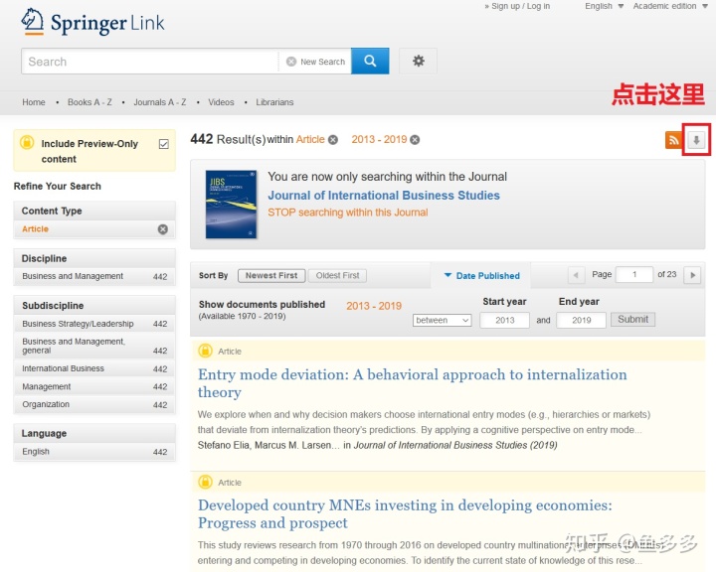Open 'Developed country MNEs' article title
The image size is (716, 572).
(405, 513)
